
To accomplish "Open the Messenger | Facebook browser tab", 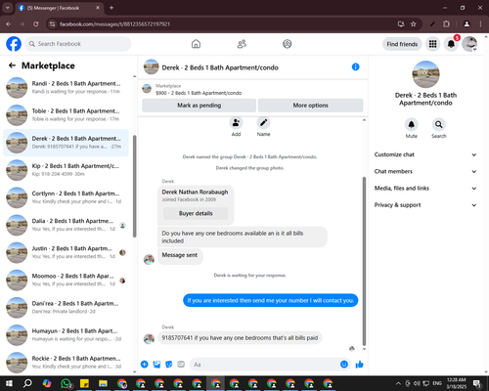I will (x=59, y=8).
